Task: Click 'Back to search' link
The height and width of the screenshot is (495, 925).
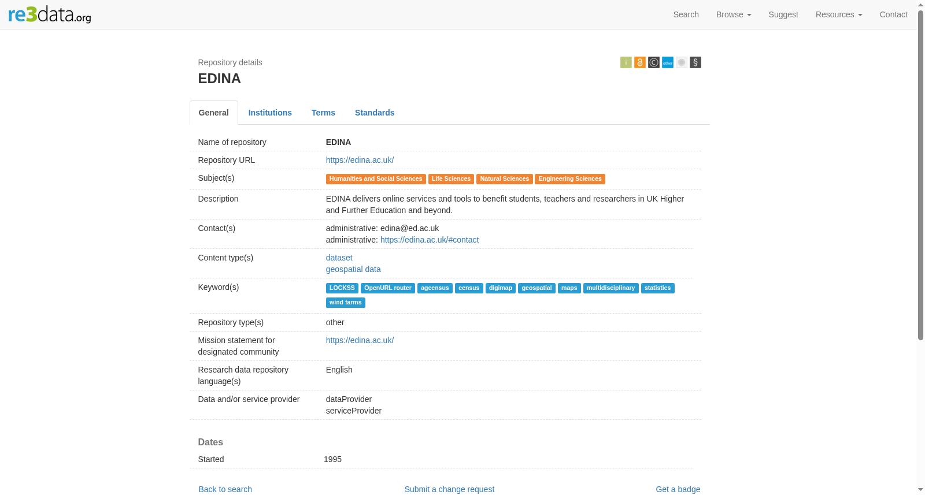Action: 225,489
